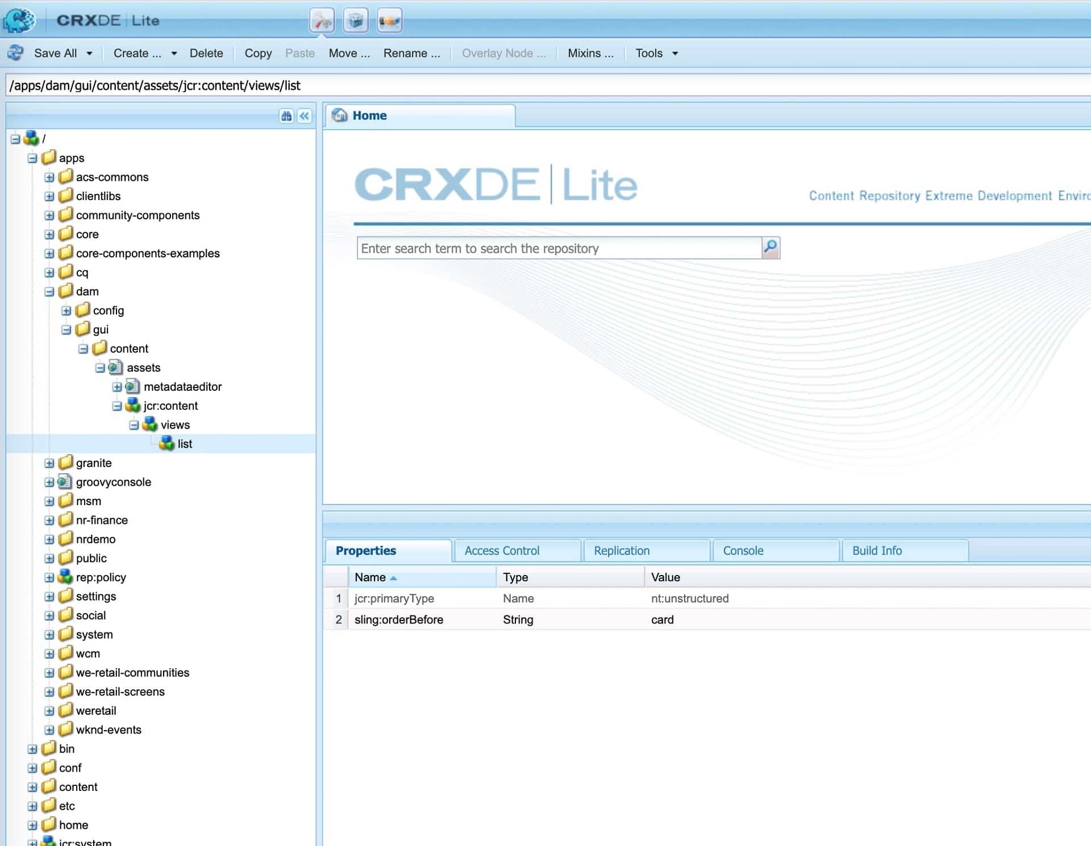Image resolution: width=1091 pixels, height=846 pixels.
Task: Collapse the repository tree panel with the << icon
Action: pyautogui.click(x=305, y=116)
